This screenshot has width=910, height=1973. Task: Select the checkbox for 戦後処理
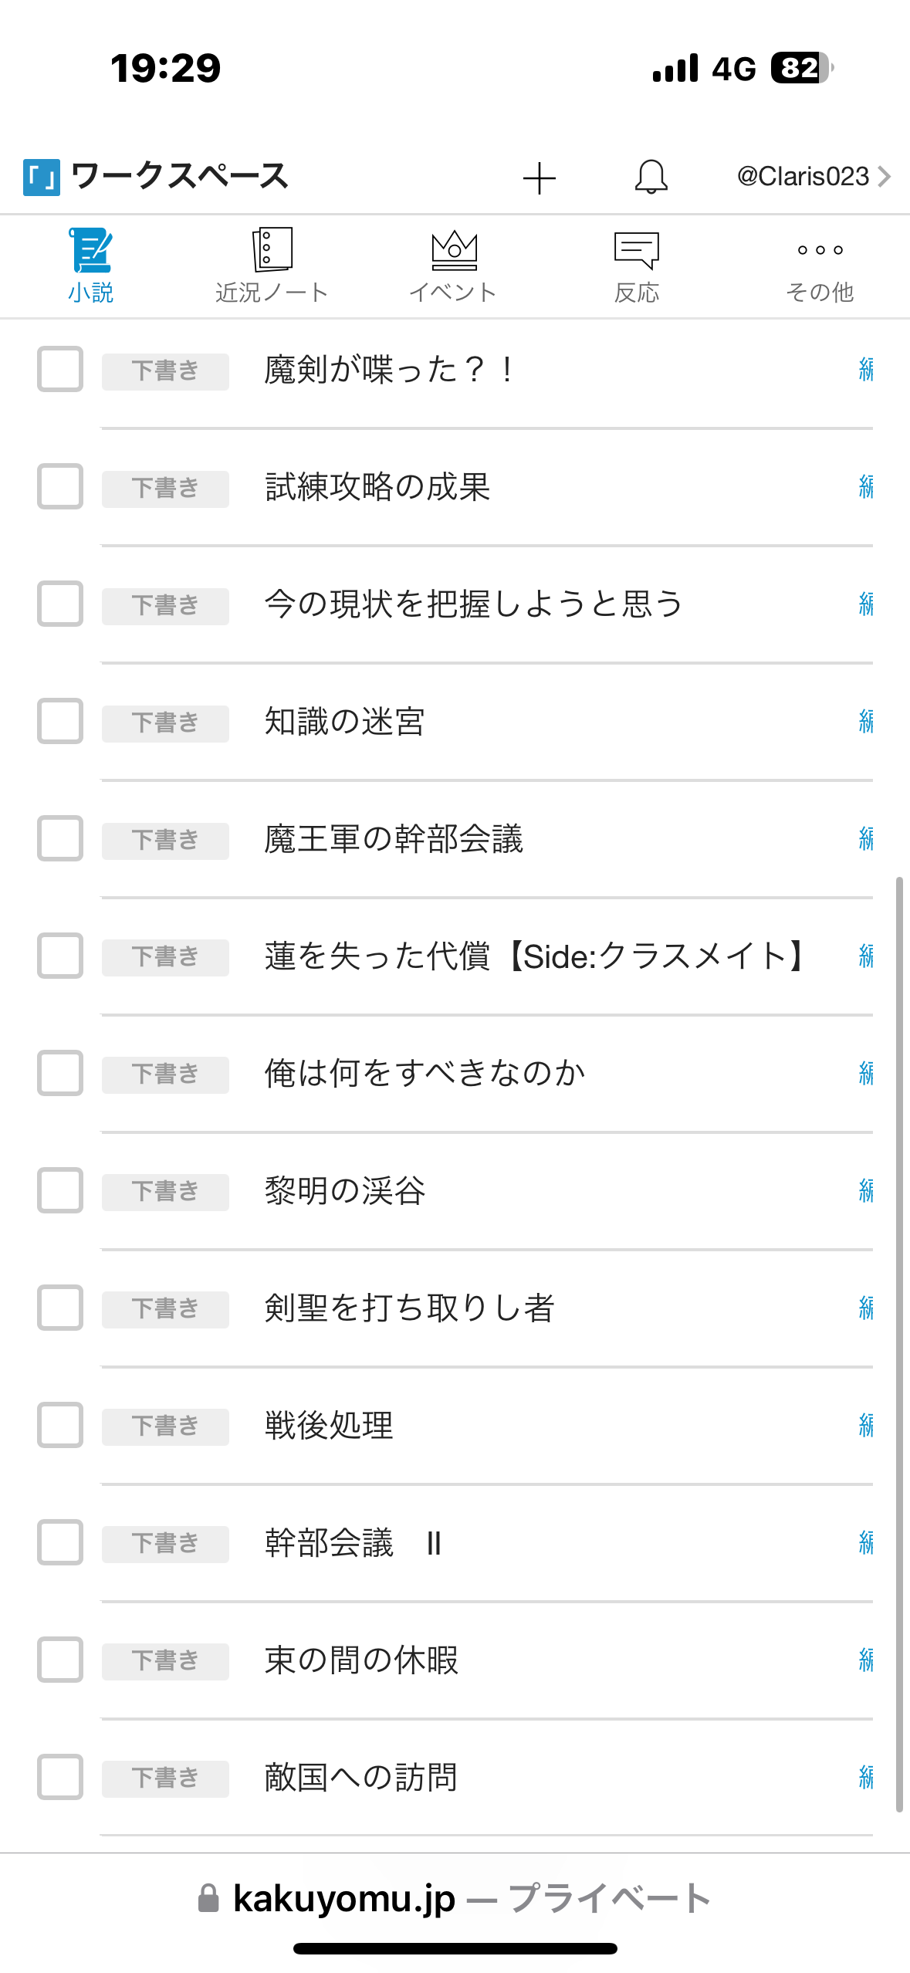pyautogui.click(x=60, y=1425)
